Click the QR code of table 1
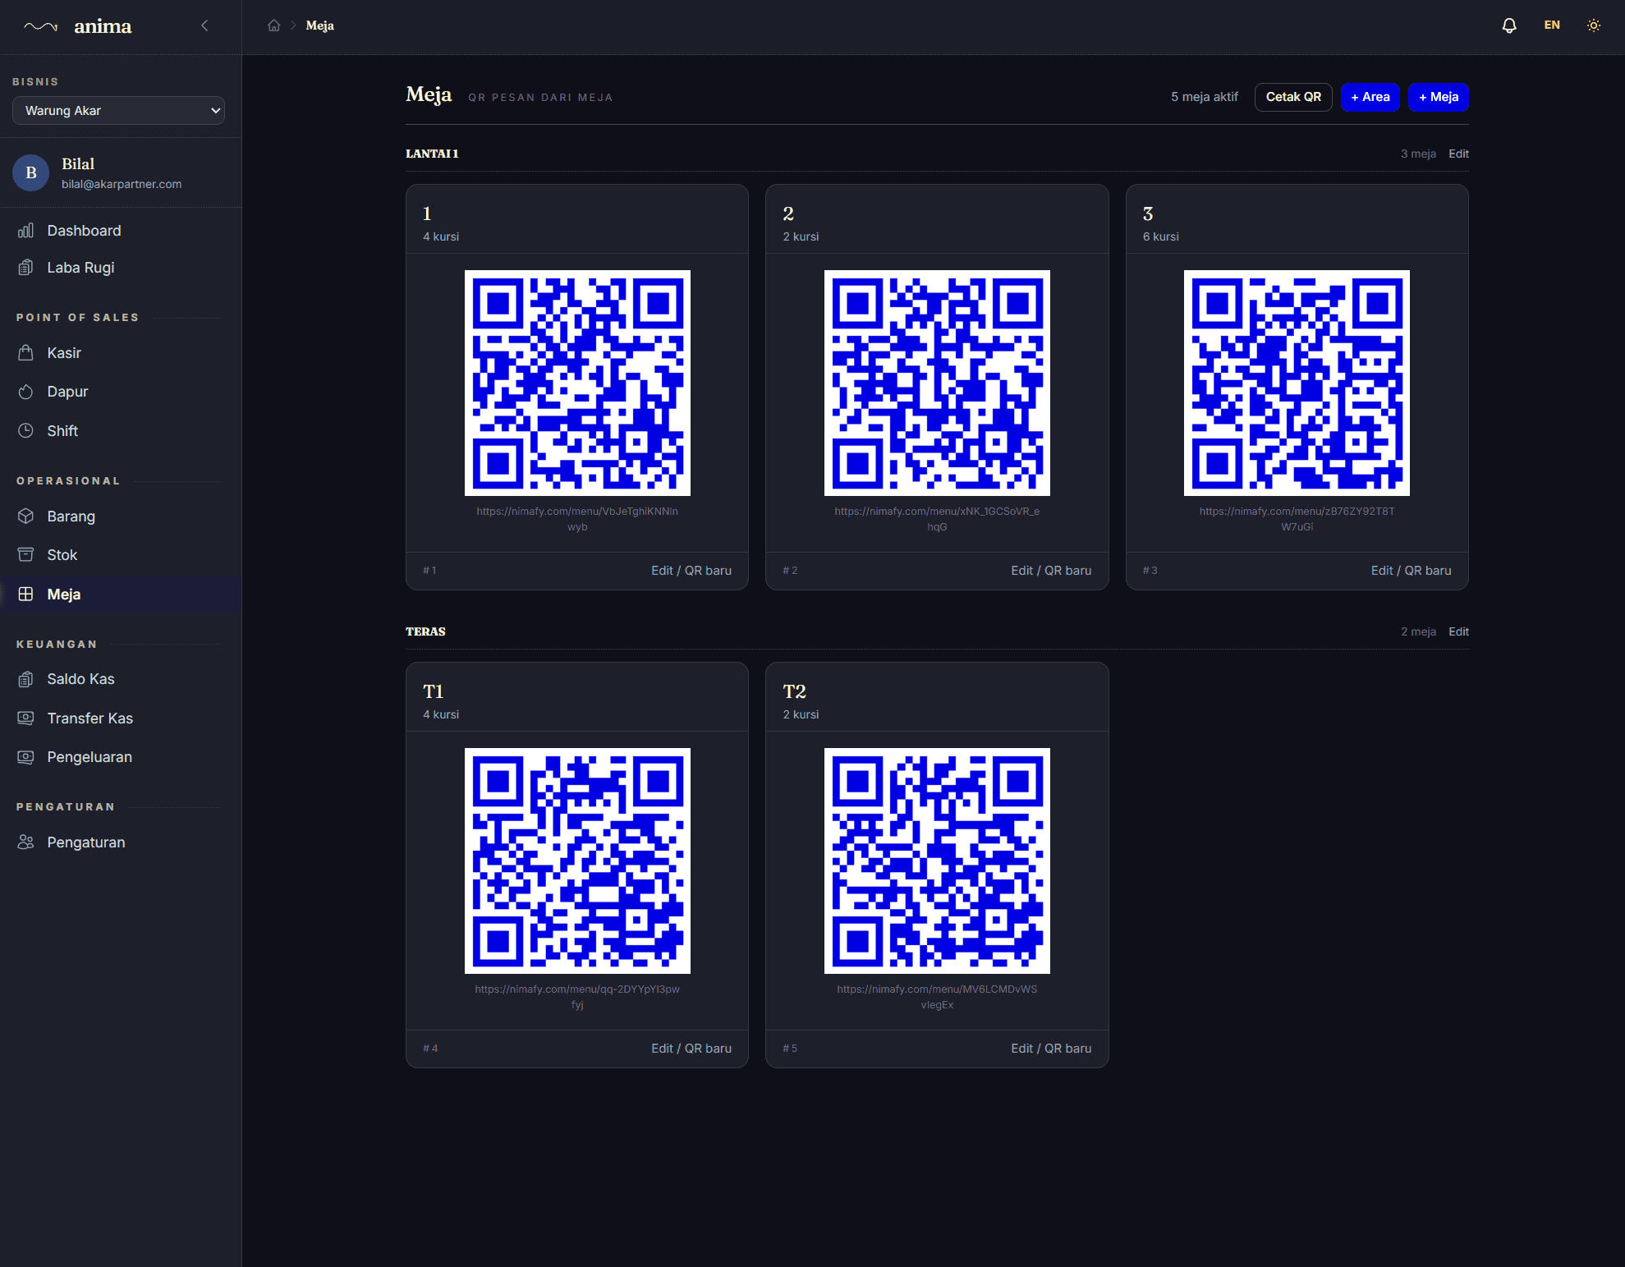The height and width of the screenshot is (1267, 1625). 577,383
